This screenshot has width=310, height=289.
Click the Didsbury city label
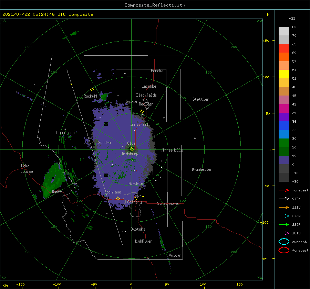(130, 154)
